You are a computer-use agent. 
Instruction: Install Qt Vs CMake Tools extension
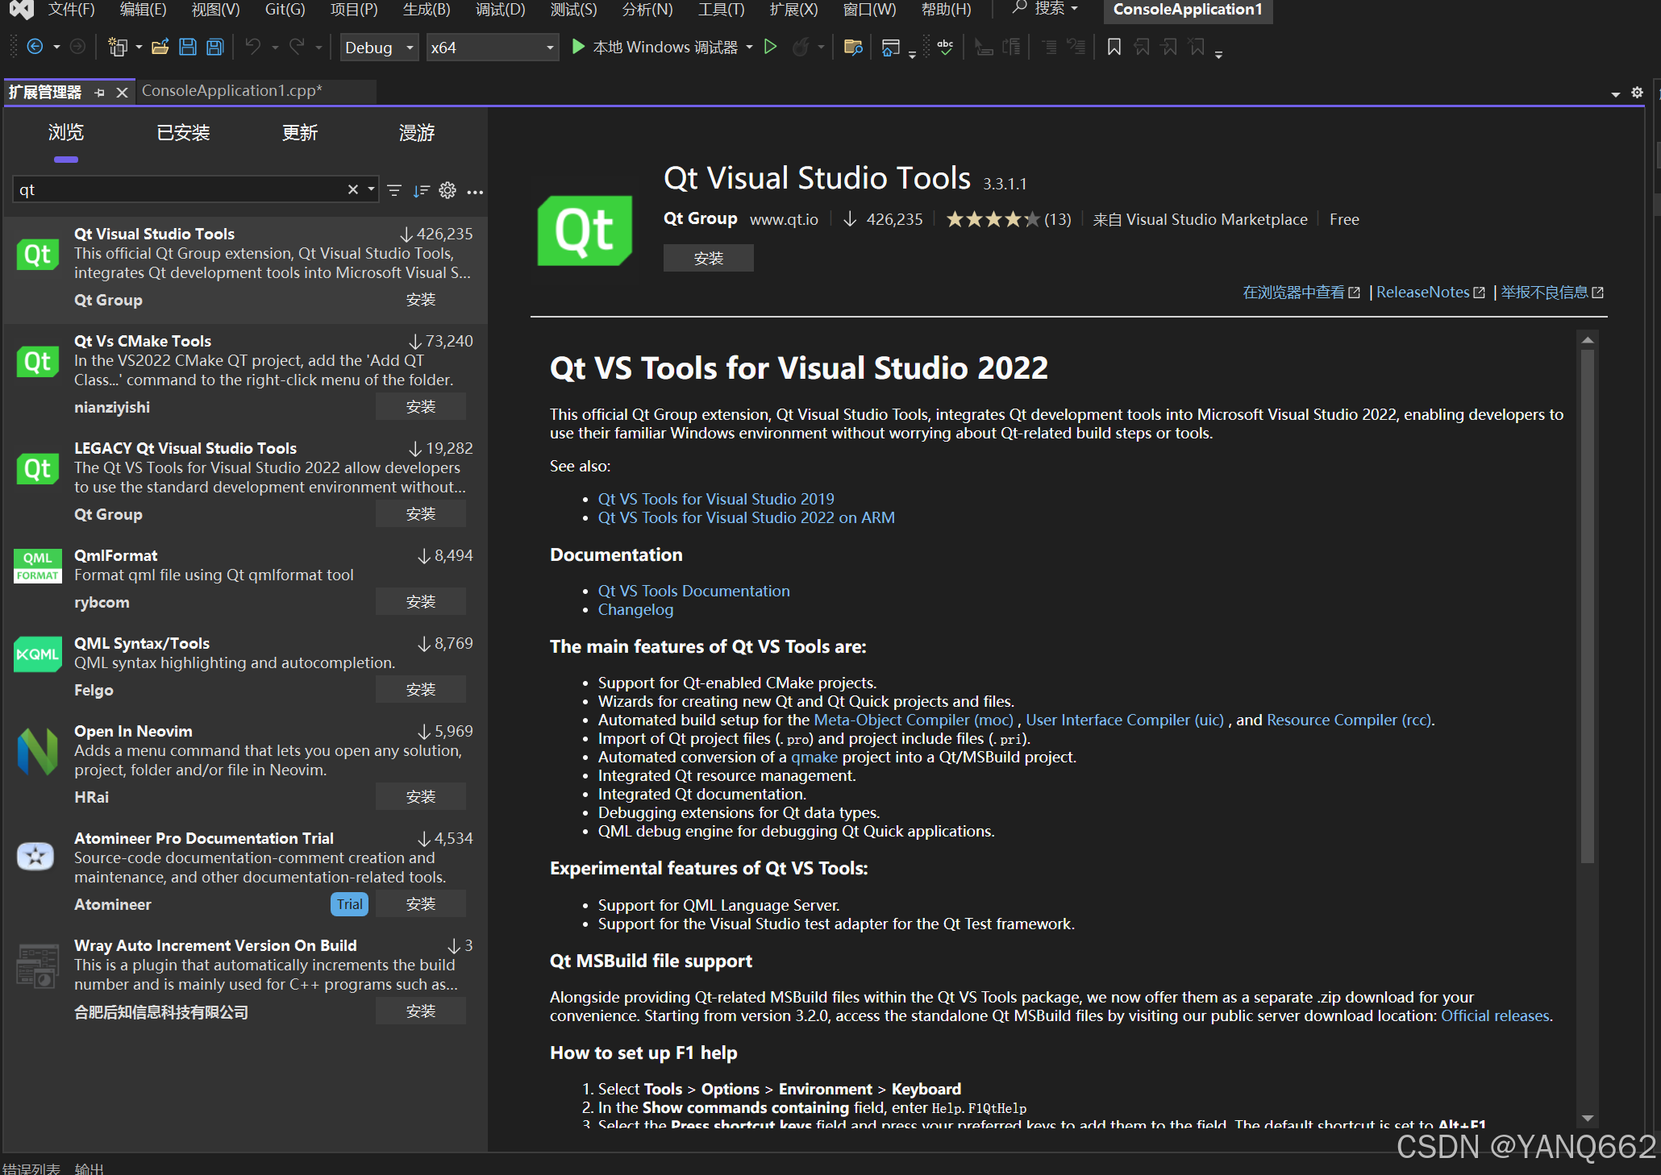tap(421, 407)
